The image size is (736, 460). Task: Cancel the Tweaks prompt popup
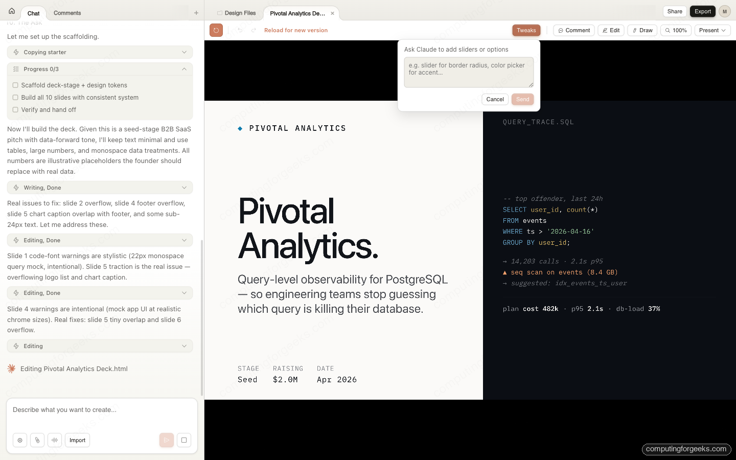coord(495,99)
